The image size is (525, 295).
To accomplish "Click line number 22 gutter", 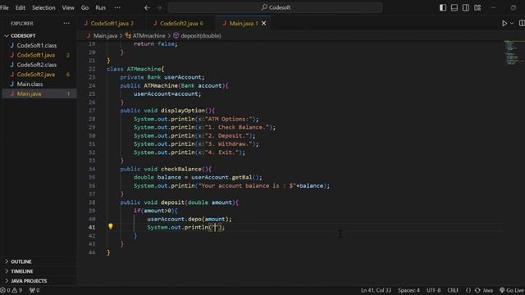I will point(92,69).
